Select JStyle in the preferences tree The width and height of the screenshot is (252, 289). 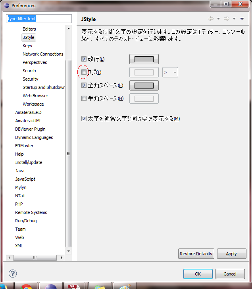pos(29,37)
